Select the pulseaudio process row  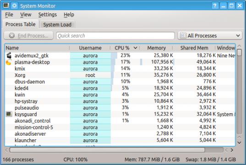120,108
